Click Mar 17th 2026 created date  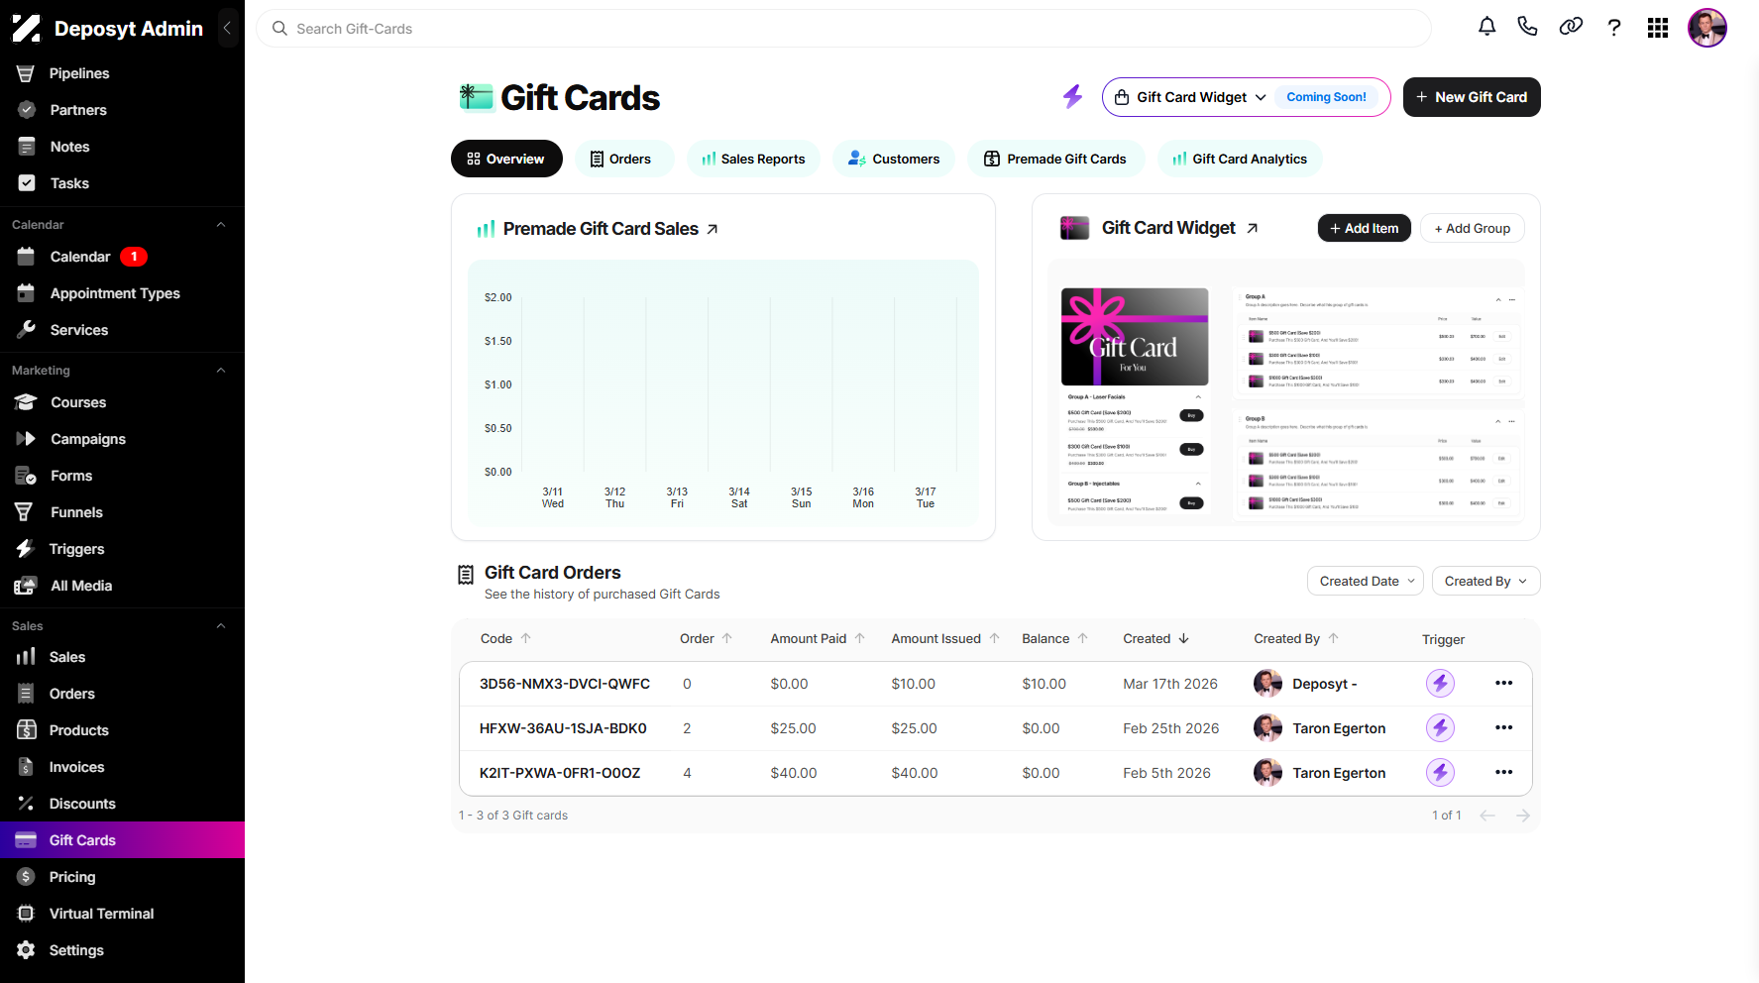coord(1170,684)
